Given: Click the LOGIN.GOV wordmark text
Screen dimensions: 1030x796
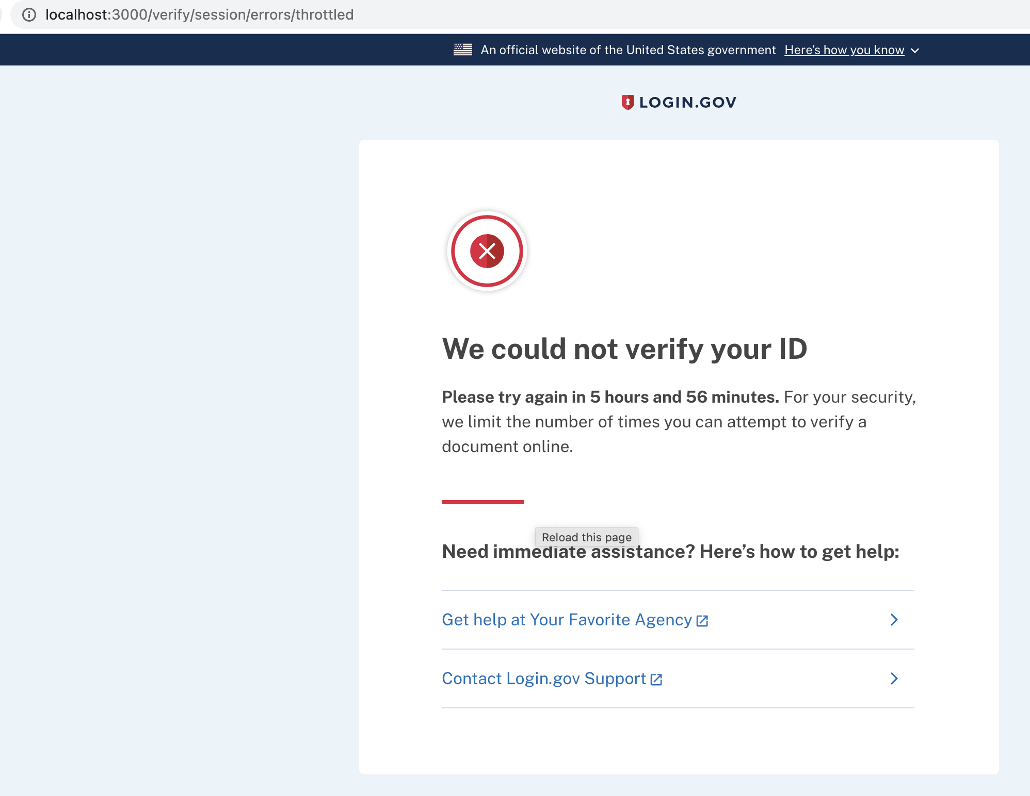Looking at the screenshot, I should click(687, 102).
